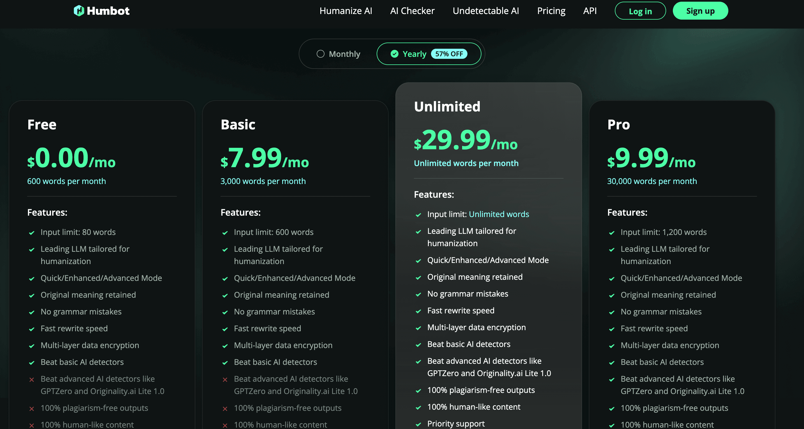Click checkmark next to Pro input limit

click(612, 233)
